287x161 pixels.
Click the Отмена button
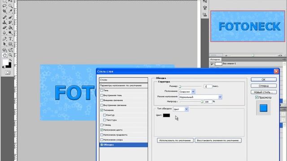click(x=264, y=86)
